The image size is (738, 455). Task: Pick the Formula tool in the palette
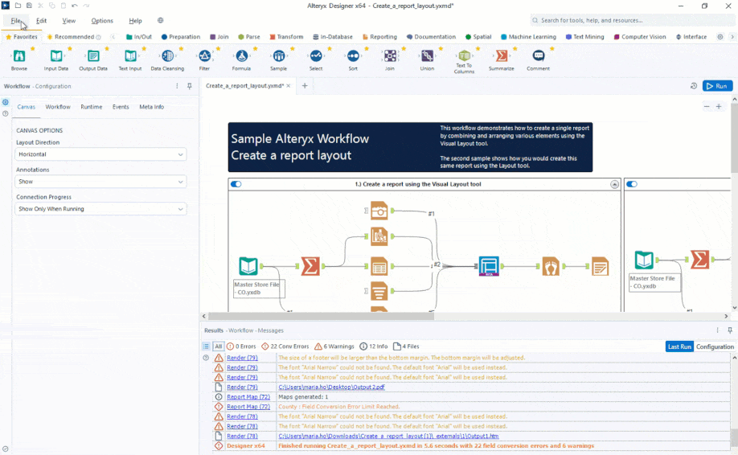point(241,56)
